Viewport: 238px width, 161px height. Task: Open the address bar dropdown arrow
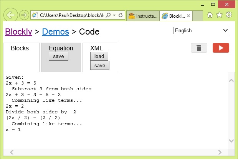pyautogui.click(x=114, y=15)
